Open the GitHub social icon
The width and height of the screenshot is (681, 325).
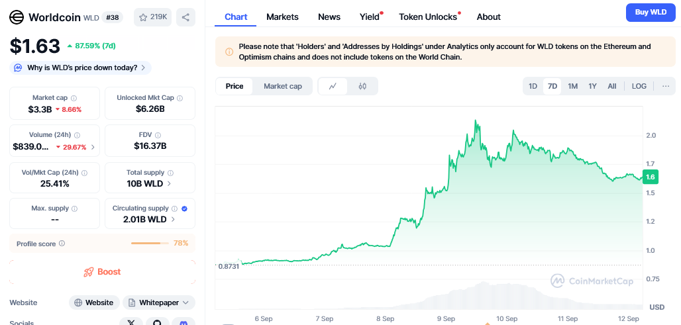coord(157,323)
